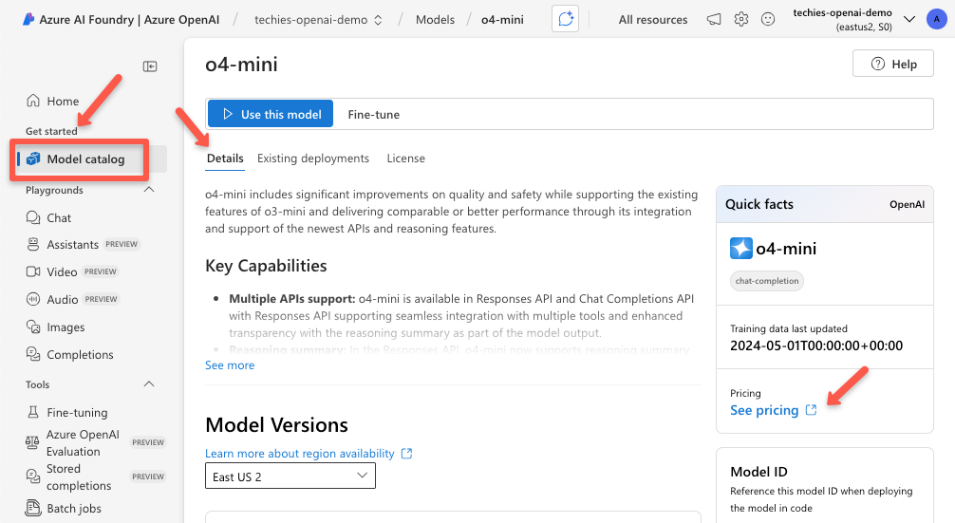Click the Fine-tune button

pyautogui.click(x=373, y=115)
